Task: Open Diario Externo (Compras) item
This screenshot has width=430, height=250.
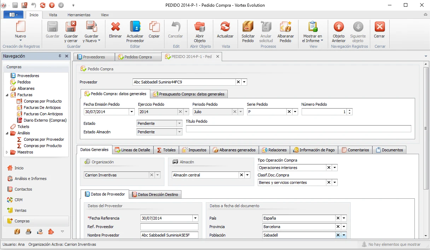Action: coord(45,120)
